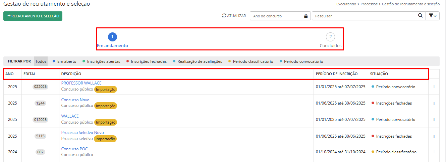Filter by Inscrições fechadas status

pos(149,61)
